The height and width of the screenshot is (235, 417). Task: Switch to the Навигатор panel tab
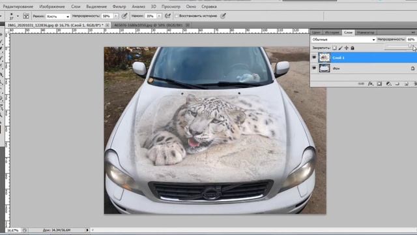366,33
